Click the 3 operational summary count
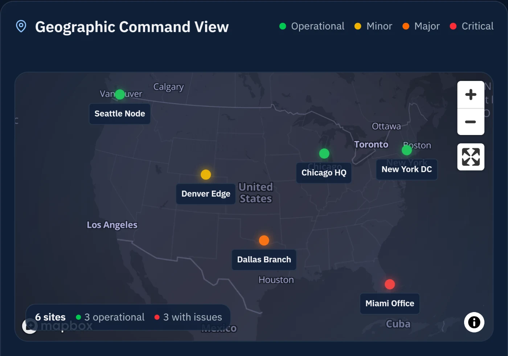Screen dimensions: 508x356 [x=114, y=317]
